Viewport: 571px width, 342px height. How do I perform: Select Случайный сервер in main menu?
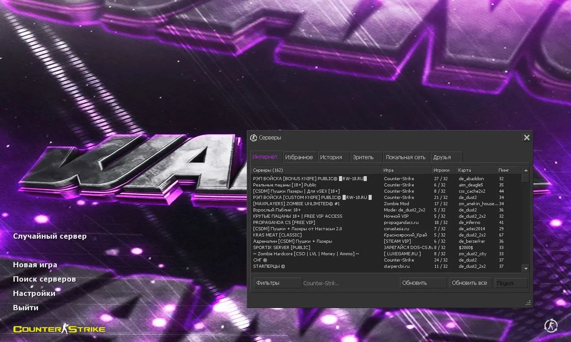pyautogui.click(x=50, y=236)
